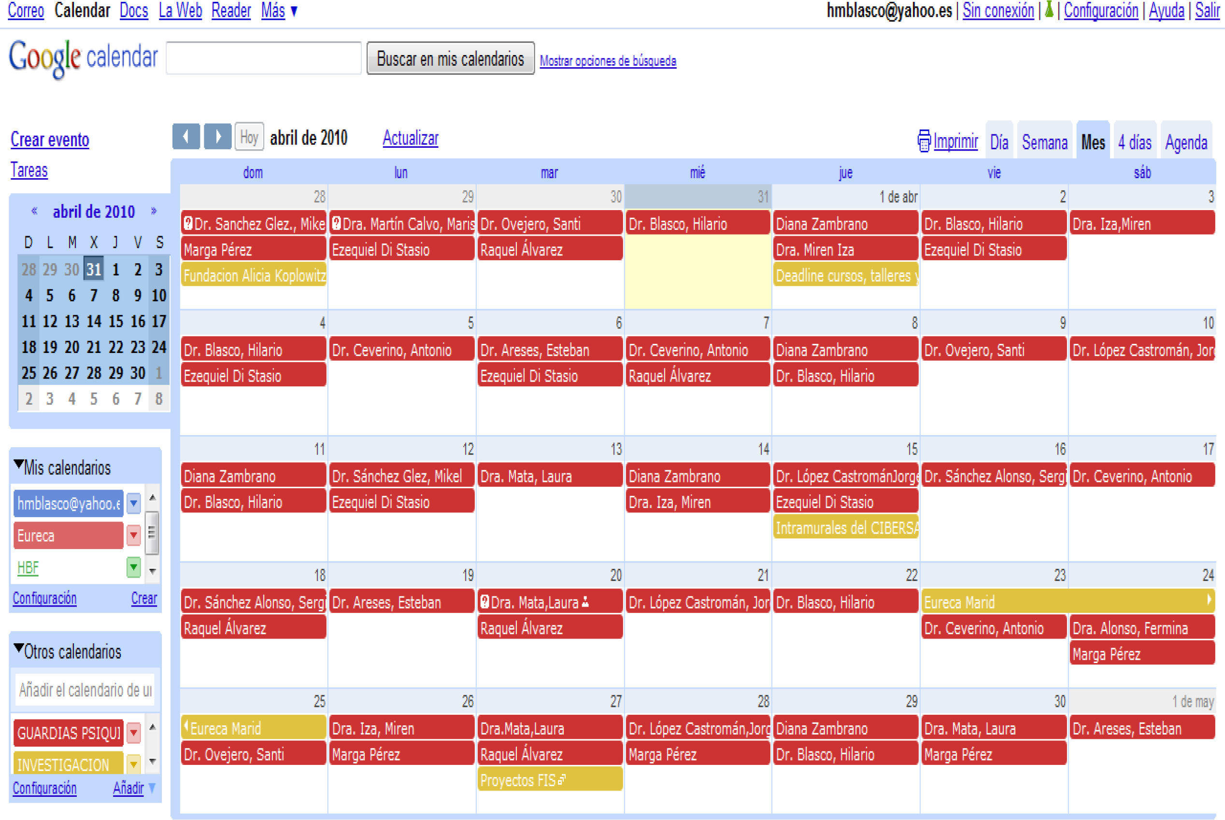Switch to the Semana view tab

coord(1044,142)
